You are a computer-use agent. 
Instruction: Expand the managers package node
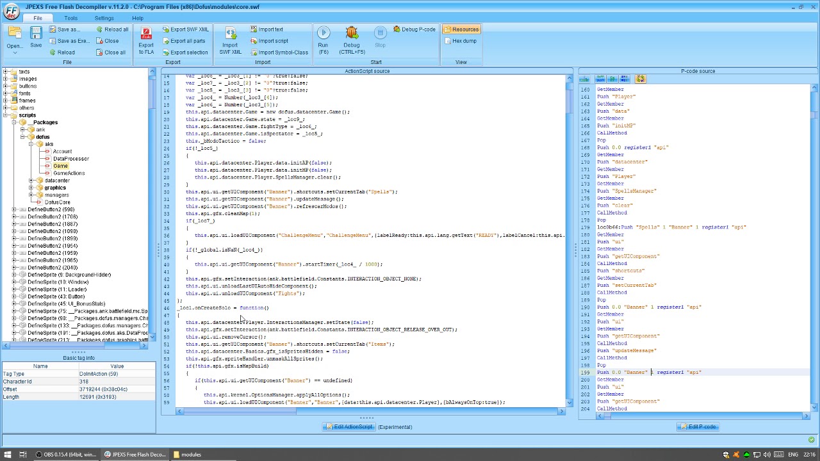(31, 195)
